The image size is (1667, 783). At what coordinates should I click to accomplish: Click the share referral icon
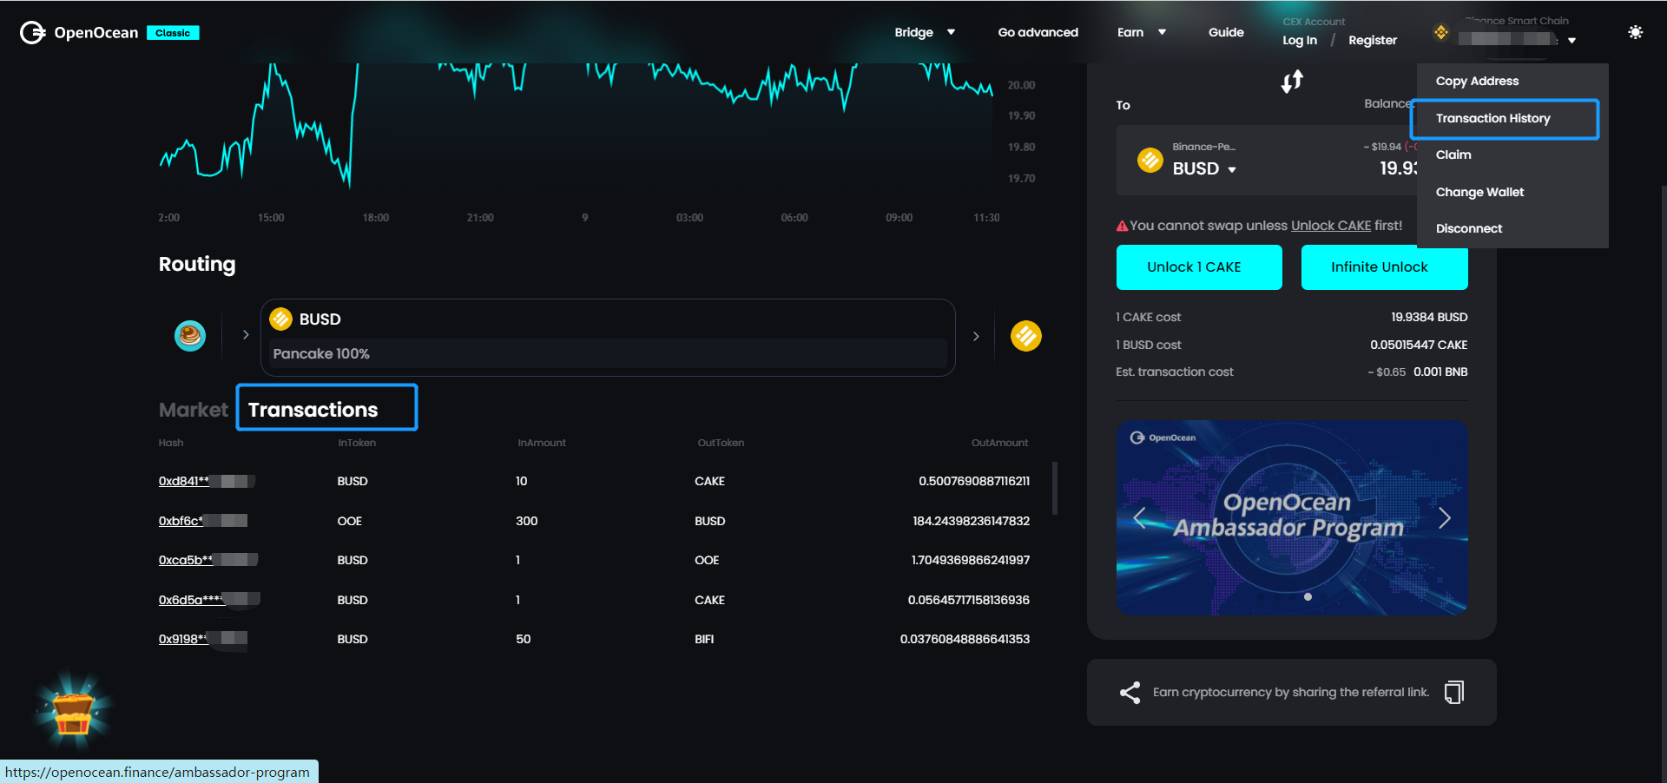pyautogui.click(x=1130, y=692)
